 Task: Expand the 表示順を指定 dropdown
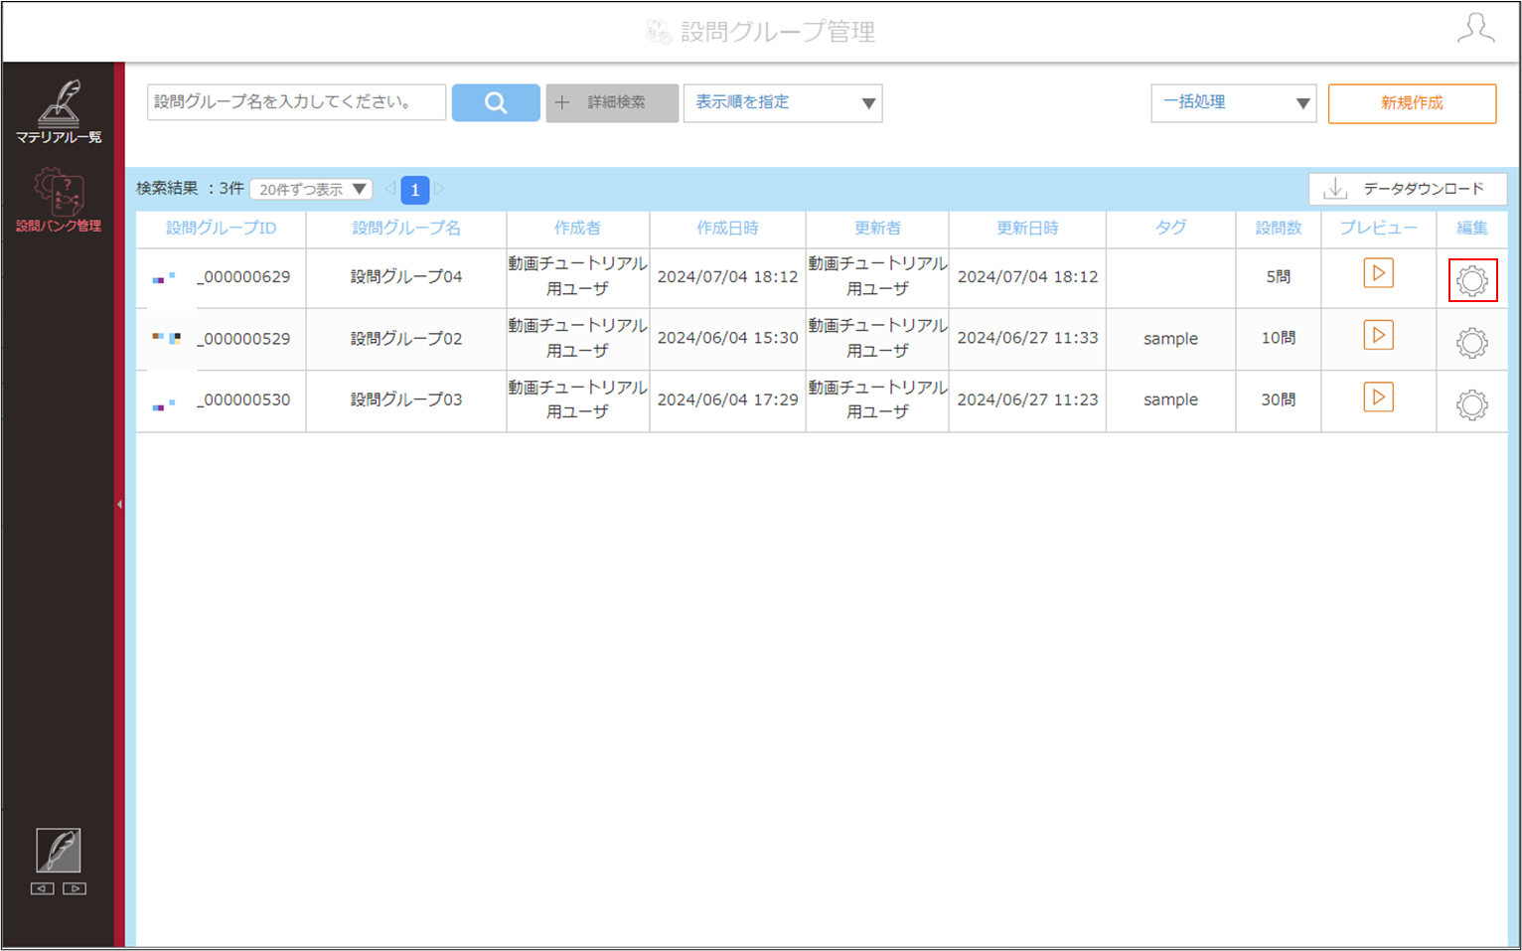pos(783,102)
